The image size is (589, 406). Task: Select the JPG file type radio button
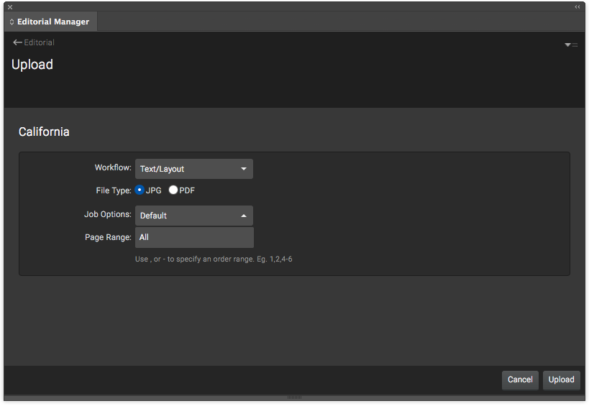tap(140, 190)
